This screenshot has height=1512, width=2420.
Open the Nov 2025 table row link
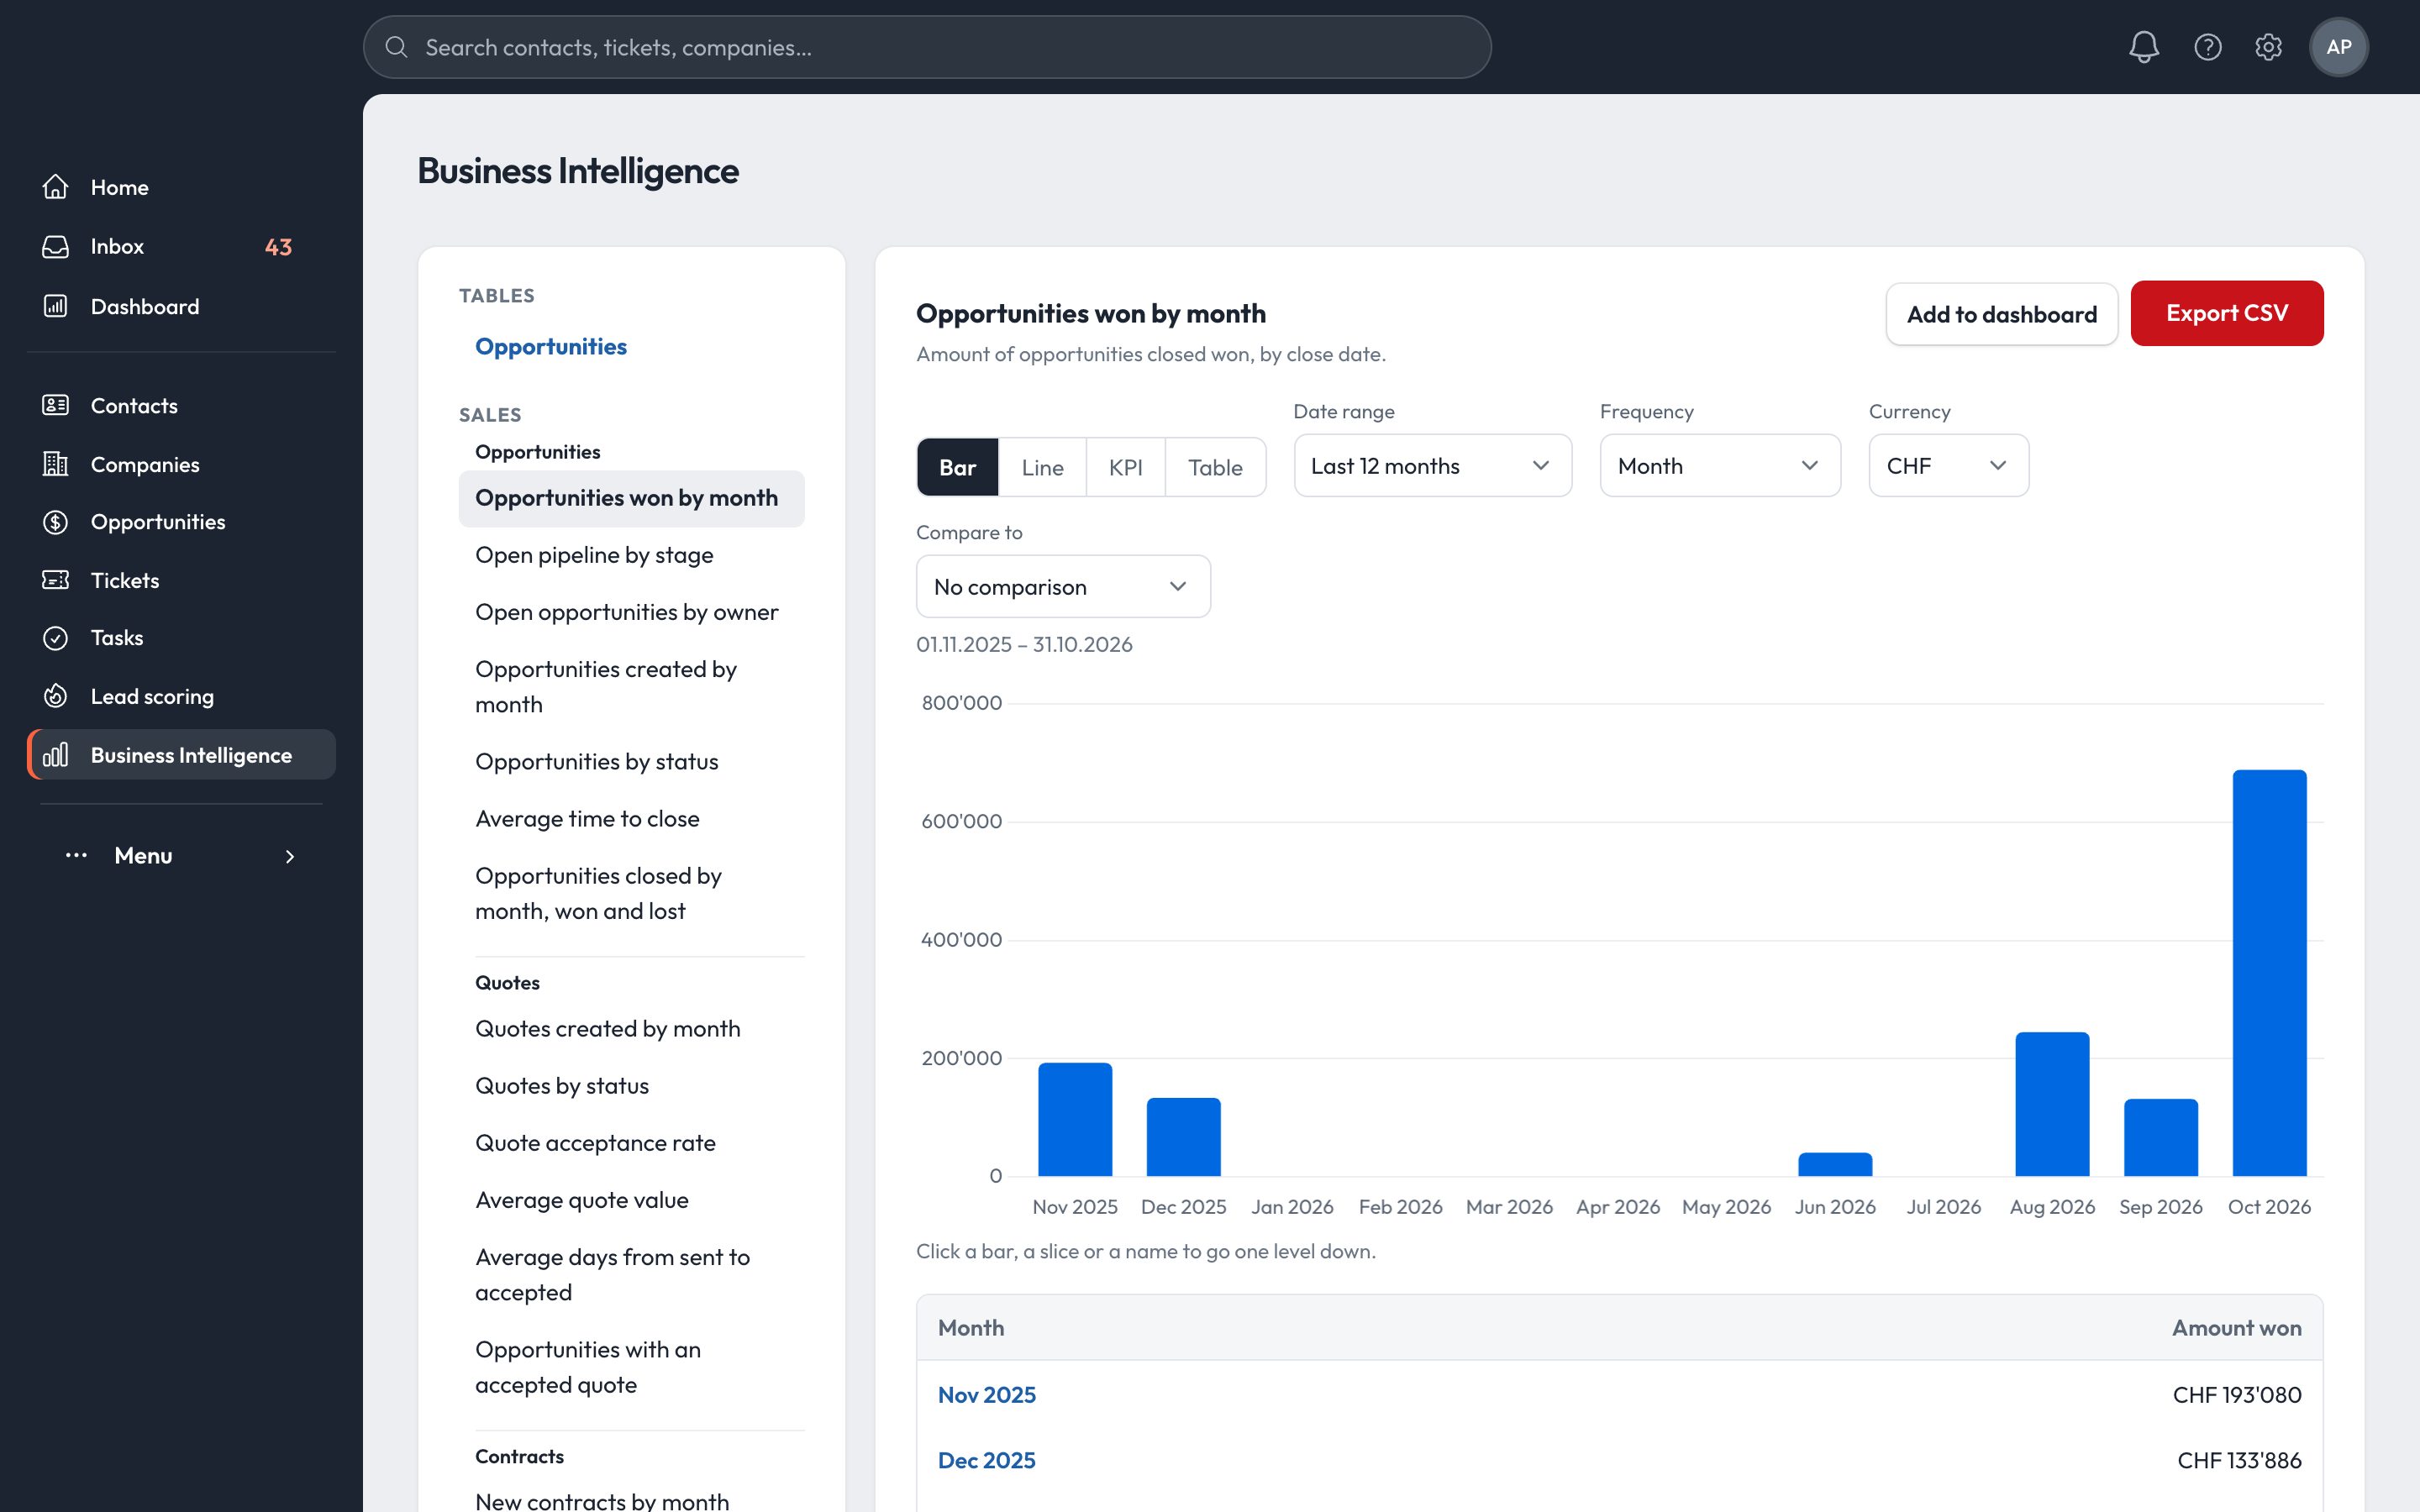click(x=986, y=1394)
